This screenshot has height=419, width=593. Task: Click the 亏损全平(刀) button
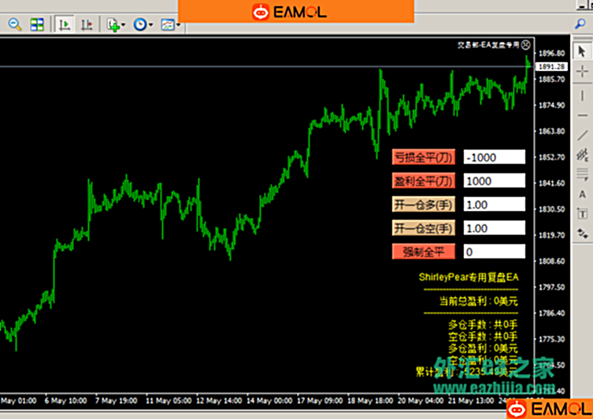coord(424,157)
